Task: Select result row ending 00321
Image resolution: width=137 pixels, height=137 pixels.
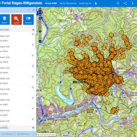Action: coord(17,90)
